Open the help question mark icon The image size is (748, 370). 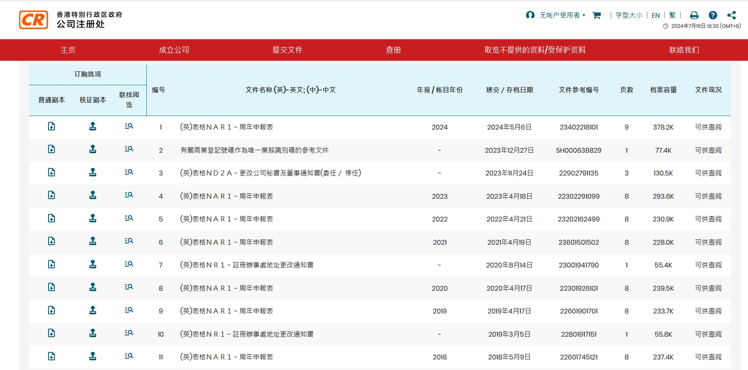coord(713,16)
